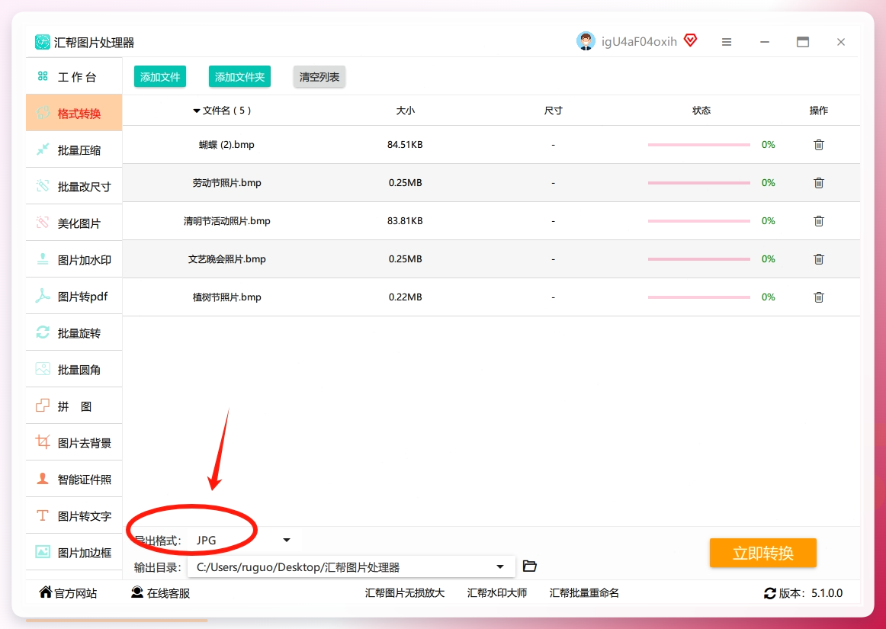The height and width of the screenshot is (629, 886).
Task: Click the version refresh icon
Action: coord(769,593)
